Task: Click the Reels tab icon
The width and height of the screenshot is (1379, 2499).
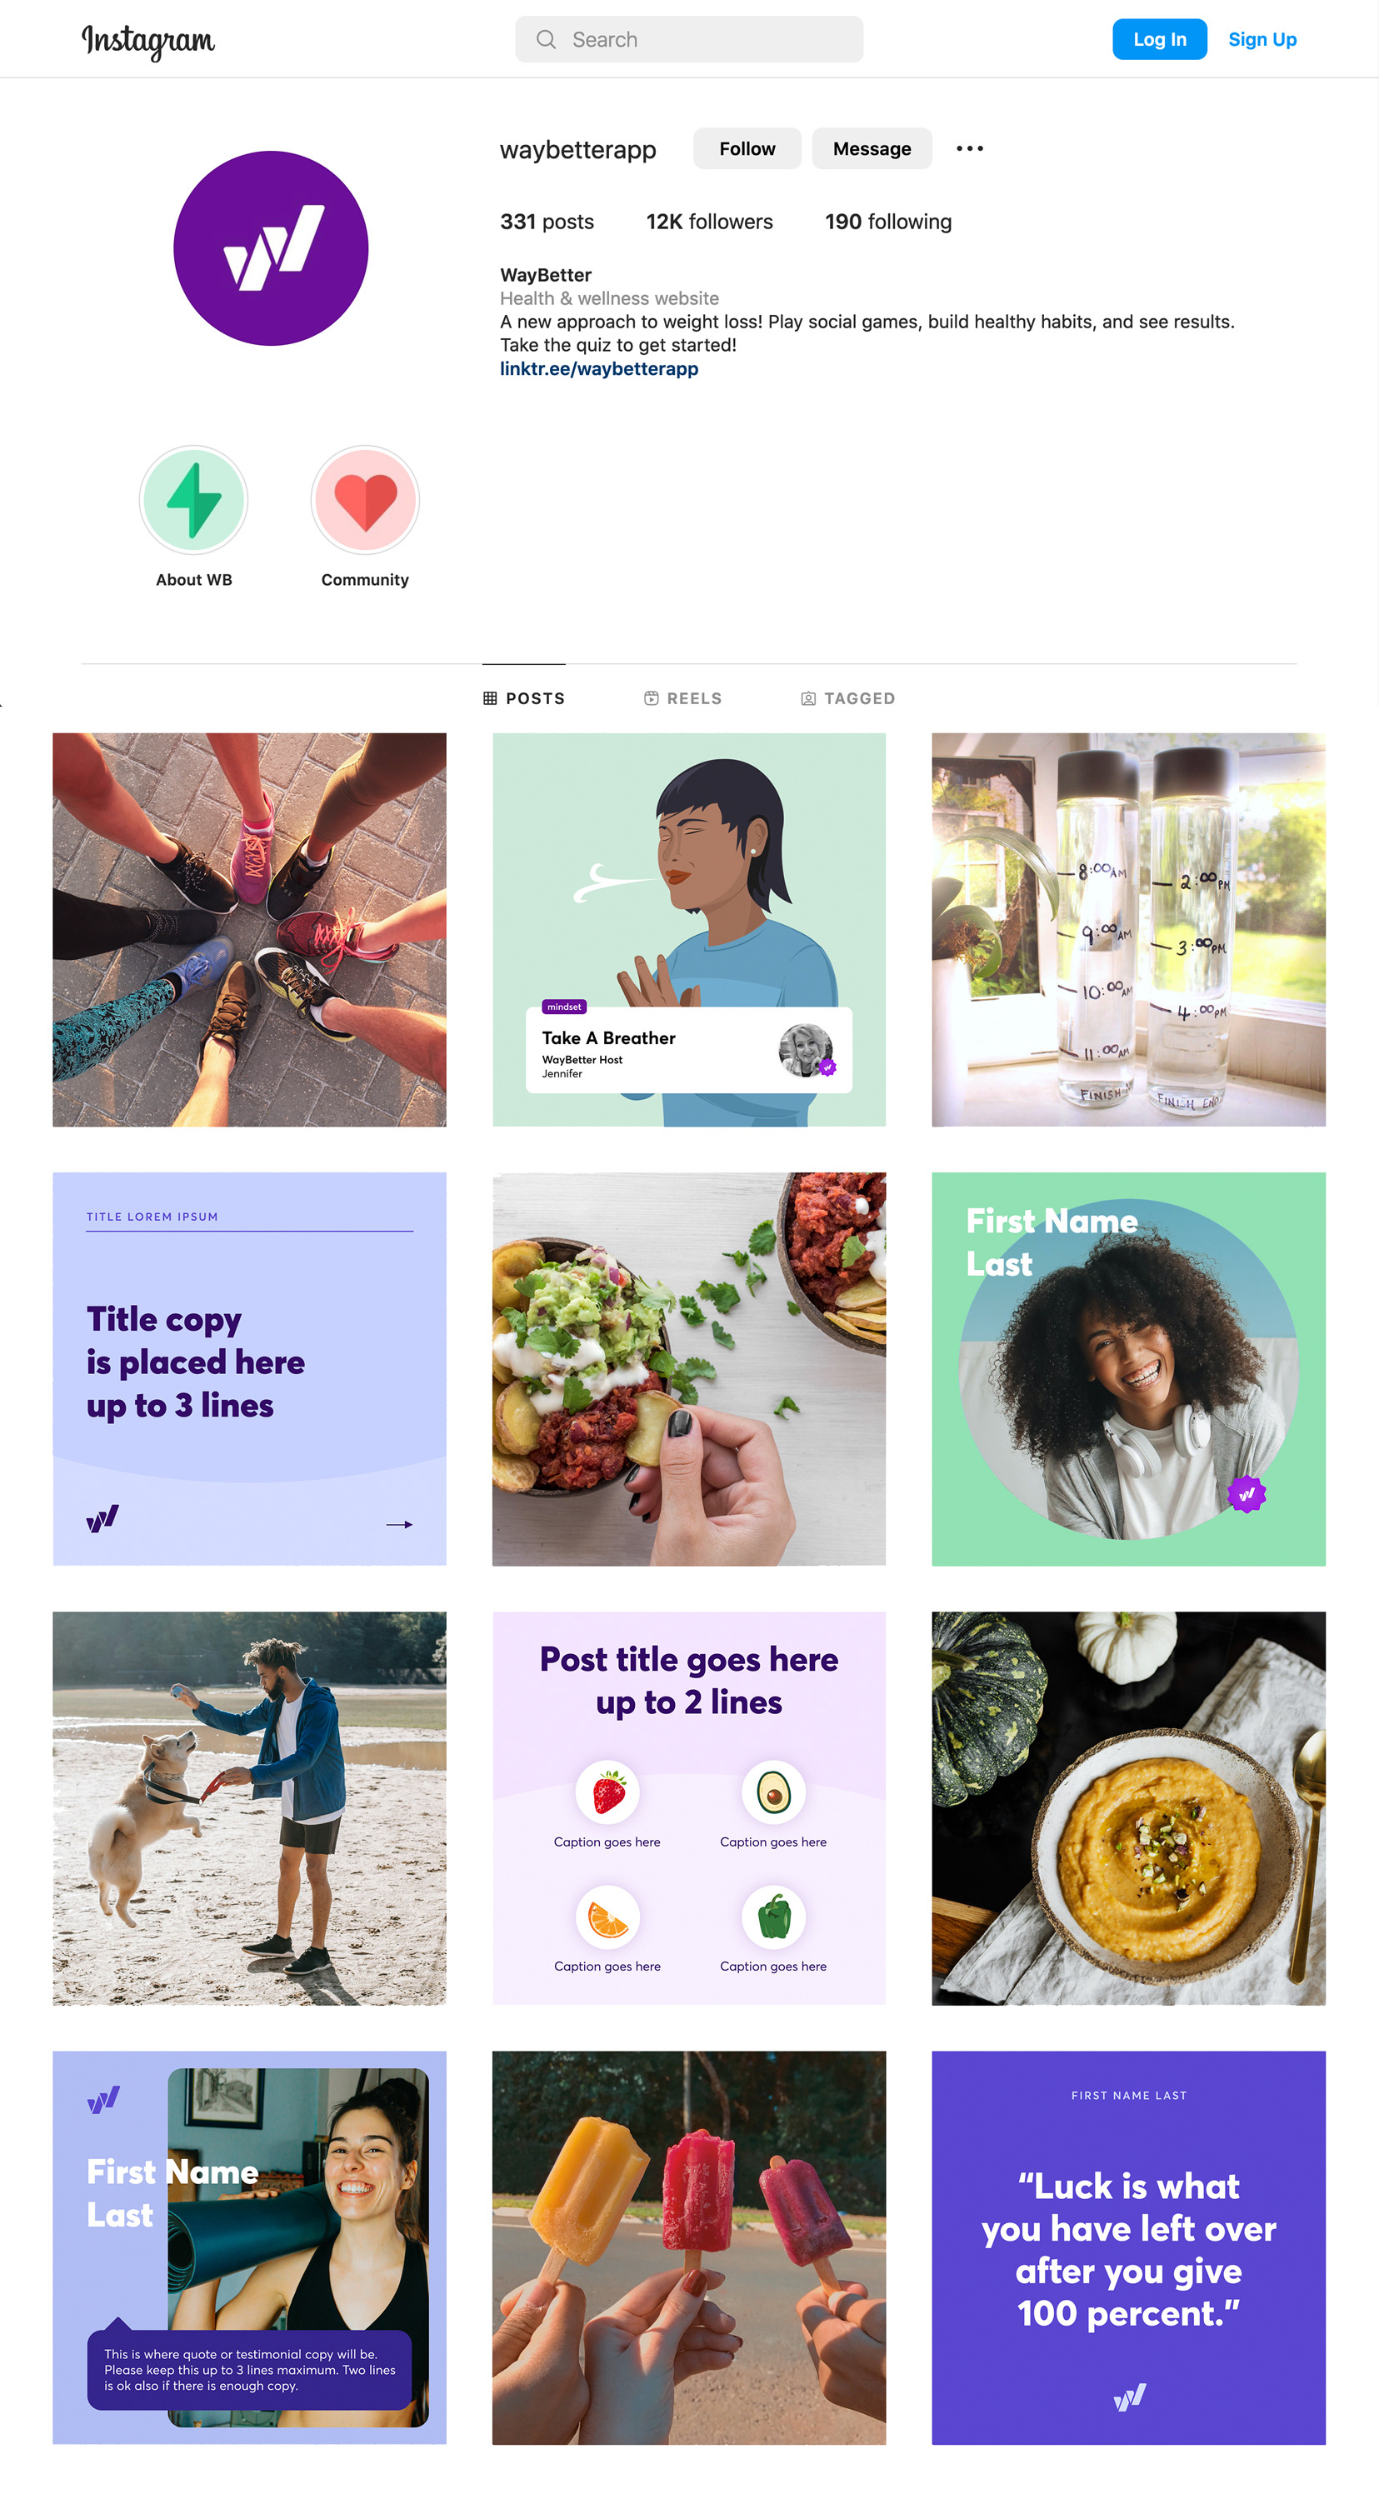Action: pos(652,697)
